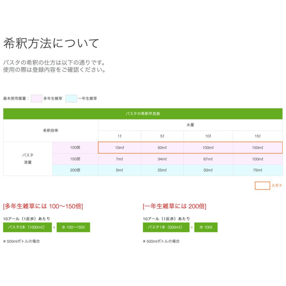Click the バスタ2本（1000mℓ） green button
286x286 pixels.
[x=27, y=228]
